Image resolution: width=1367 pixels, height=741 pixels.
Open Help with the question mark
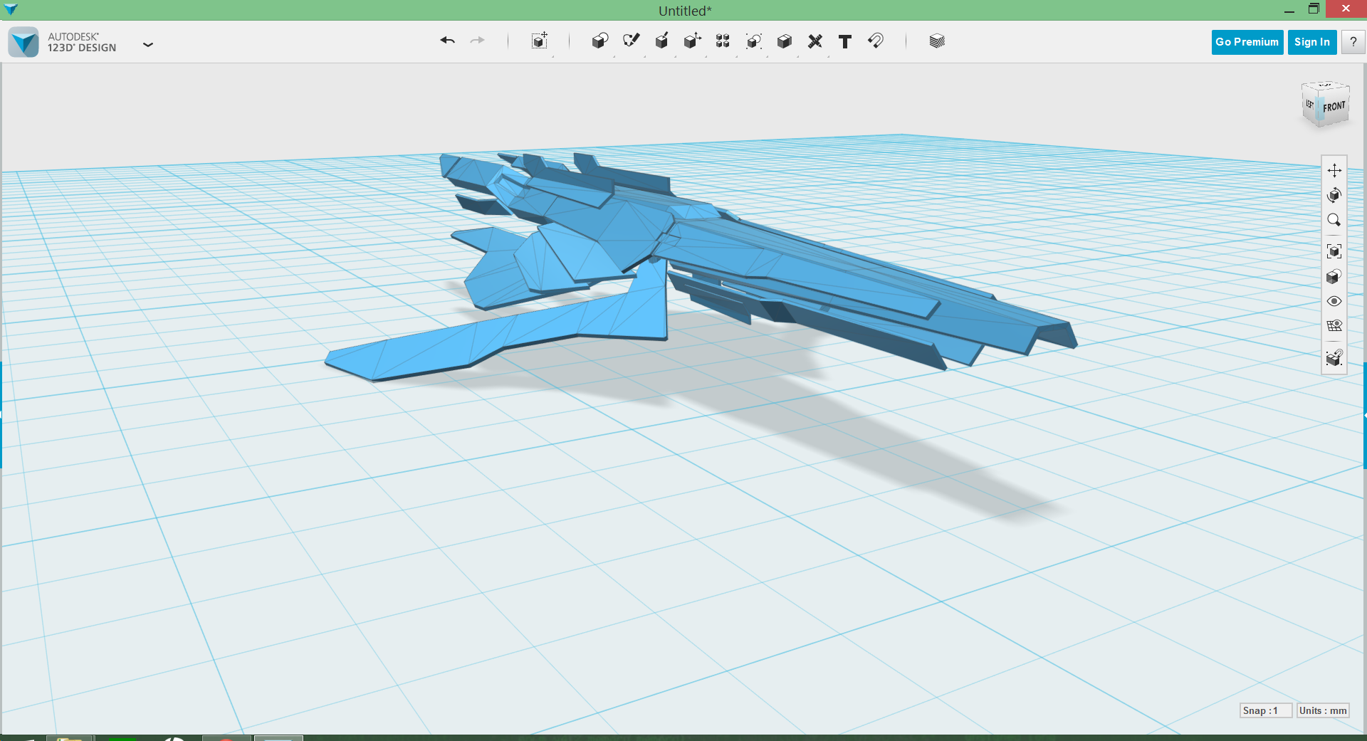click(x=1353, y=42)
